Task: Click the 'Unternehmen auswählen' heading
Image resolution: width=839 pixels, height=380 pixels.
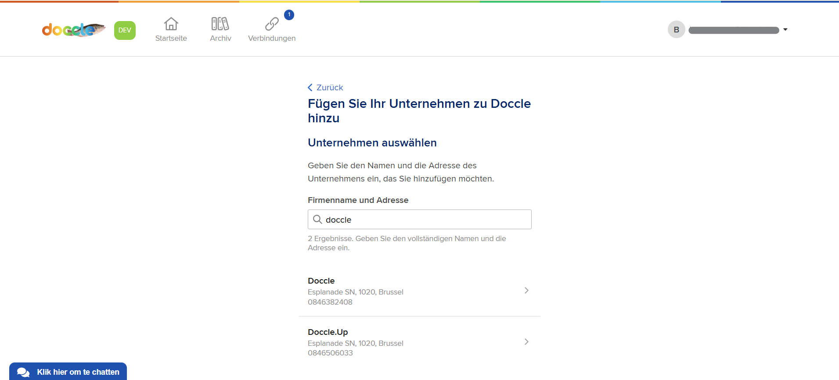Action: point(372,142)
